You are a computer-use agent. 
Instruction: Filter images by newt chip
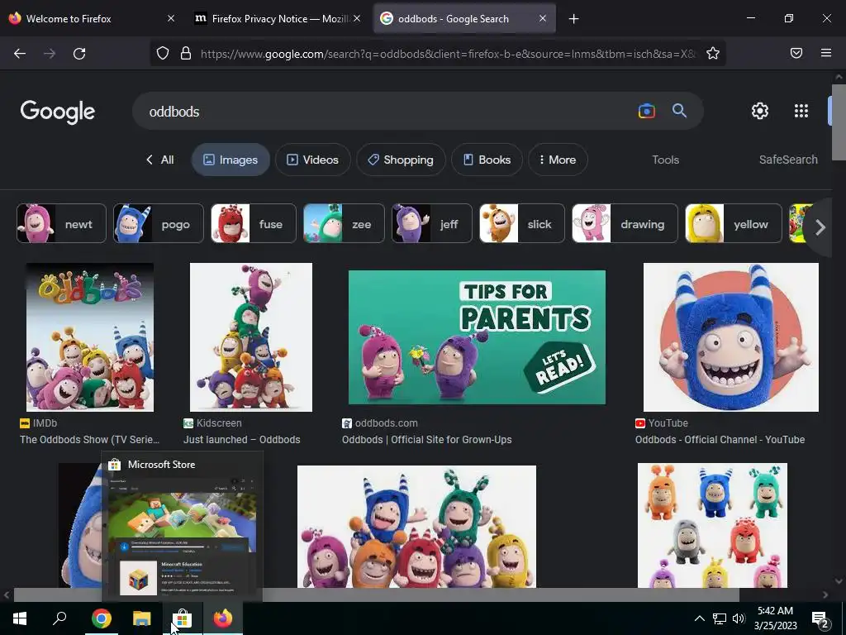coord(61,223)
